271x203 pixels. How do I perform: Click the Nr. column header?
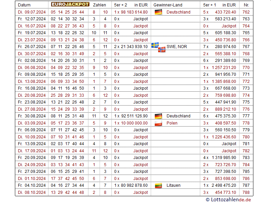(246, 5)
